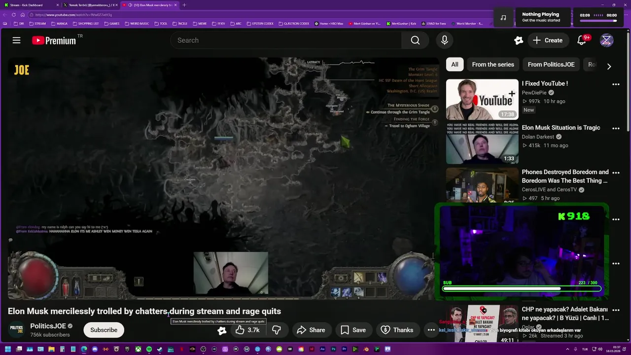Click the sparkle Ask button below video
The width and height of the screenshot is (631, 355).
pyautogui.click(x=222, y=330)
